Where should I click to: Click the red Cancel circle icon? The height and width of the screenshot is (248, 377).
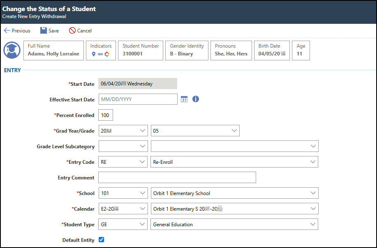(72, 30)
